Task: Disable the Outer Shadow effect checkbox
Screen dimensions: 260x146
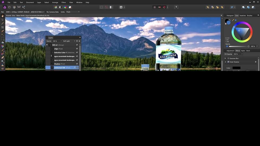Action: pyautogui.click(x=228, y=62)
